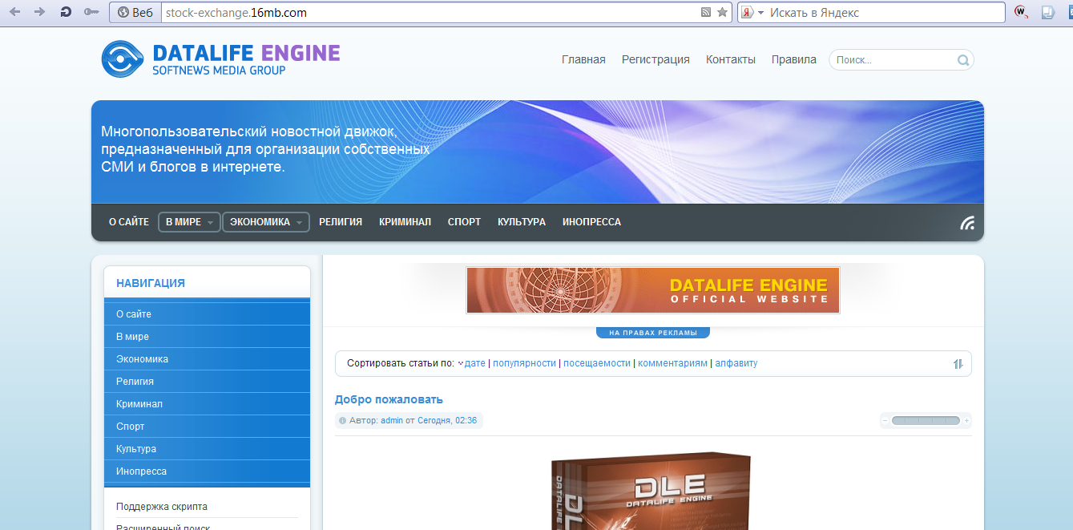Click the DataLife Engine eye logo
The height and width of the screenshot is (530, 1073).
click(x=122, y=59)
